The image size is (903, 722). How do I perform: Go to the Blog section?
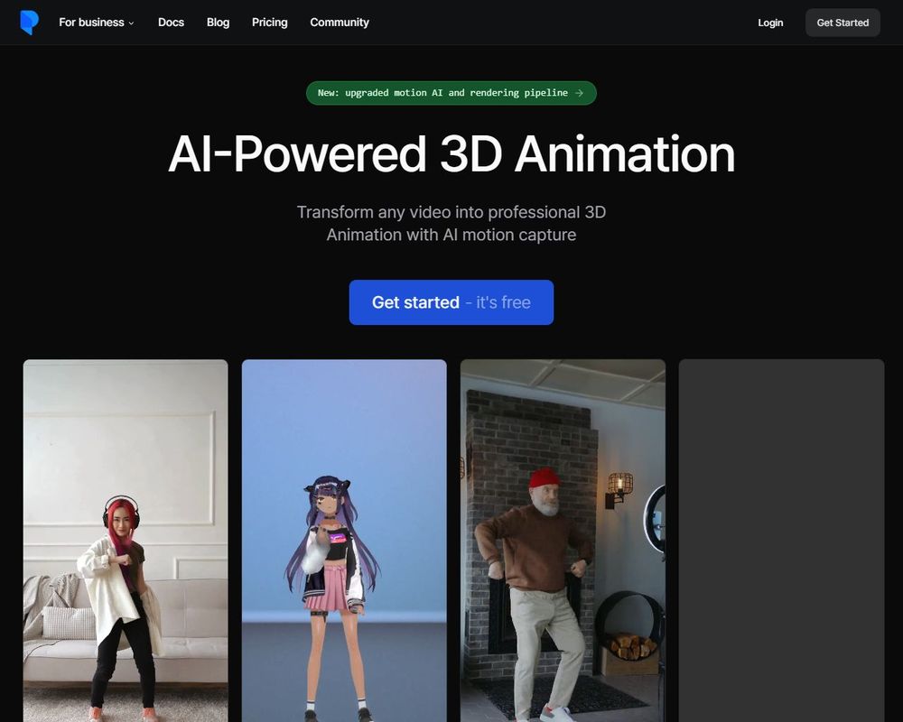point(217,23)
